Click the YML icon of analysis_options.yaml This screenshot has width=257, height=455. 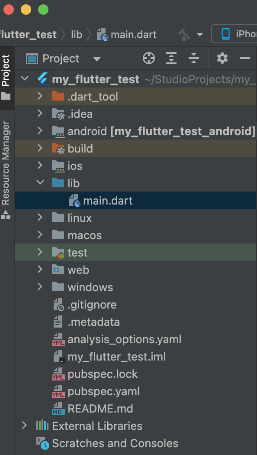(58, 339)
